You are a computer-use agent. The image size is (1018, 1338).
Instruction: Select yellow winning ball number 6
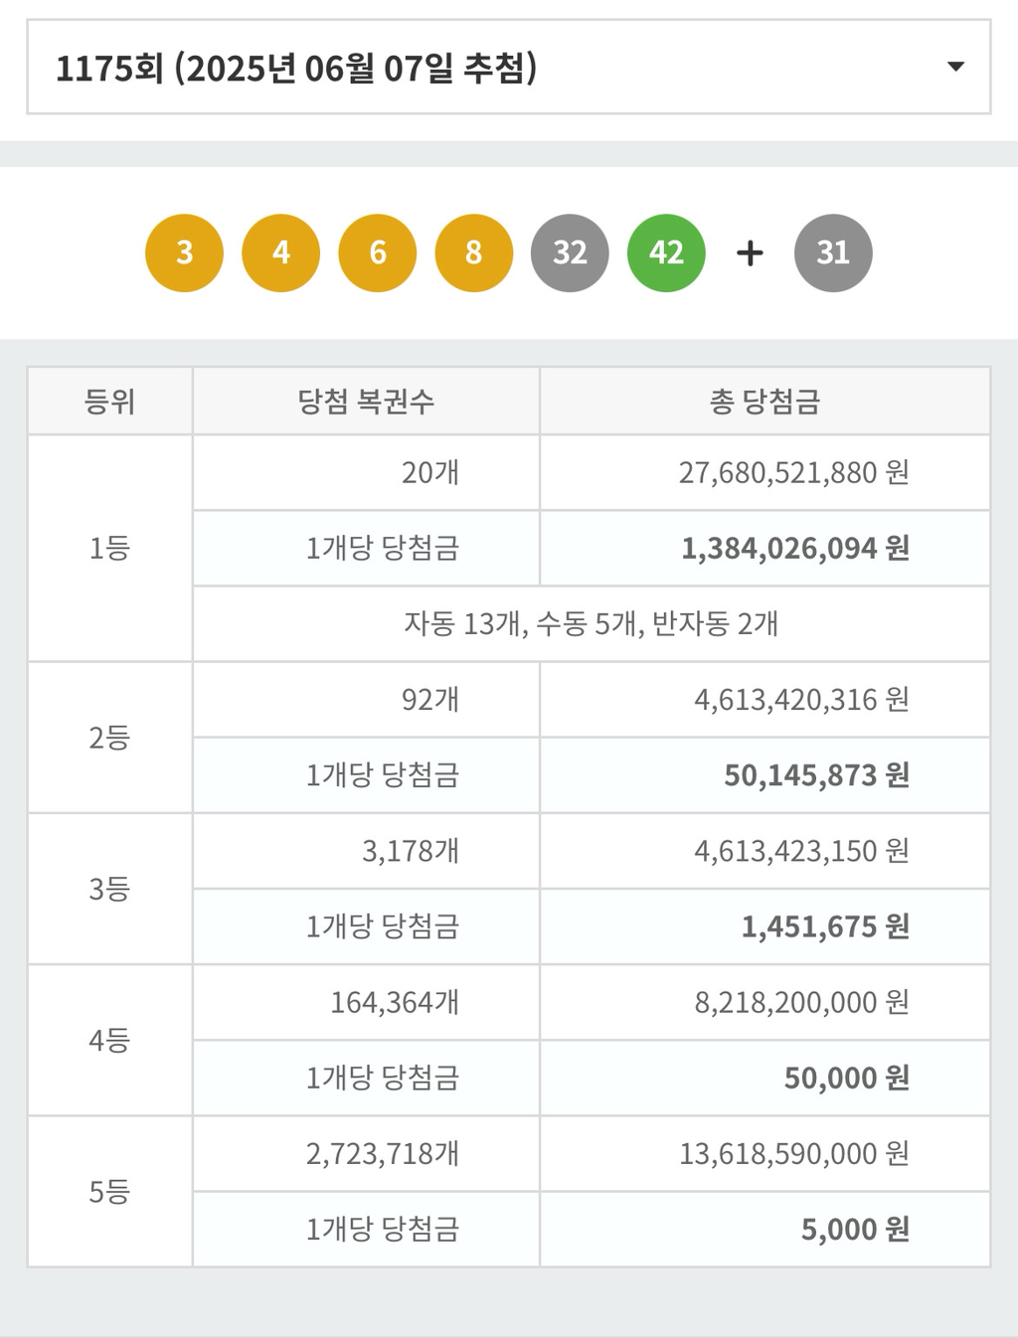(377, 252)
